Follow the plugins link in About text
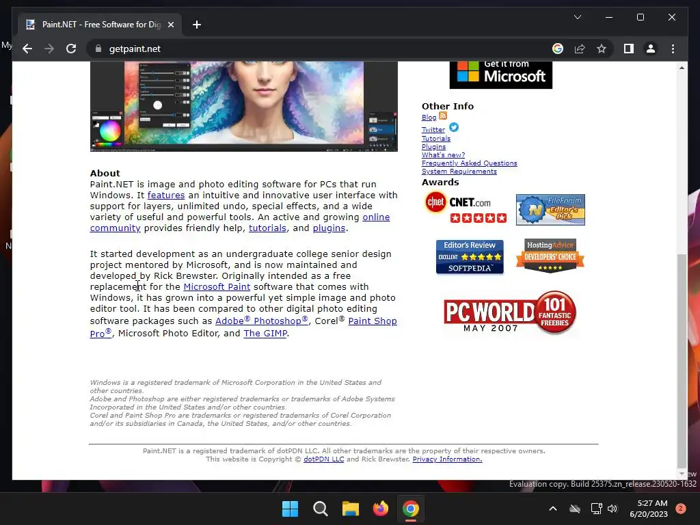 click(x=329, y=228)
